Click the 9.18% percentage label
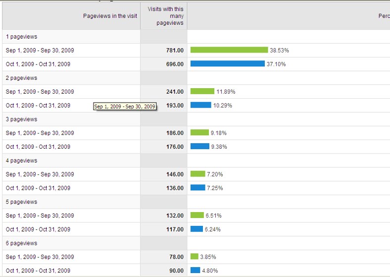The image size is (390, 277). click(219, 133)
